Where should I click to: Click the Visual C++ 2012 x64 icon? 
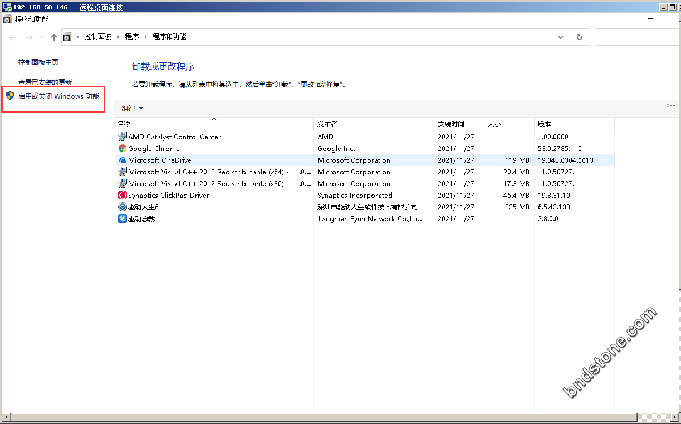(123, 172)
